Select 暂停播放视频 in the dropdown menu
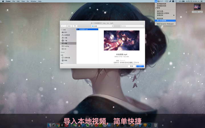Viewport: 205px width, 128px height. pyautogui.click(x=165, y=4)
